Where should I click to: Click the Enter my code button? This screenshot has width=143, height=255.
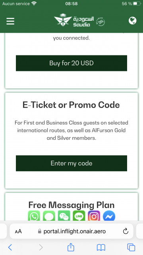click(x=71, y=163)
